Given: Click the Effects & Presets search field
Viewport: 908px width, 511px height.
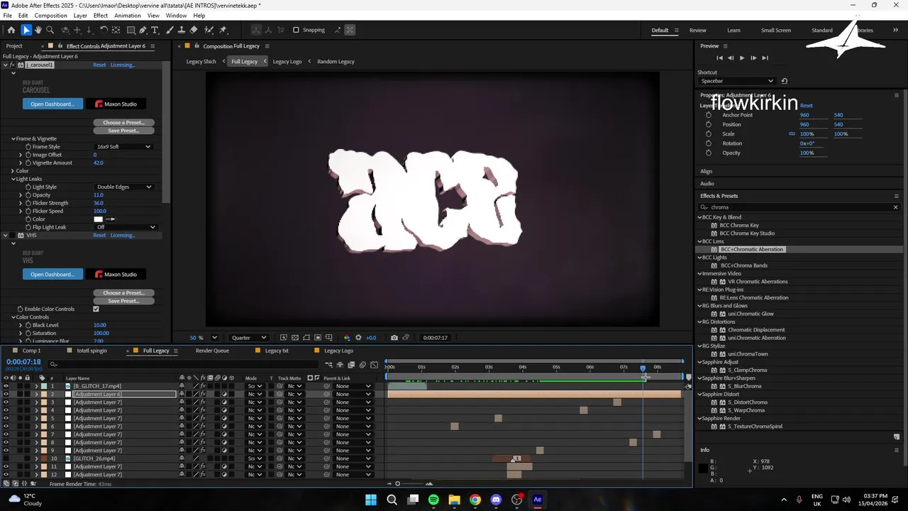Looking at the screenshot, I should coord(798,207).
